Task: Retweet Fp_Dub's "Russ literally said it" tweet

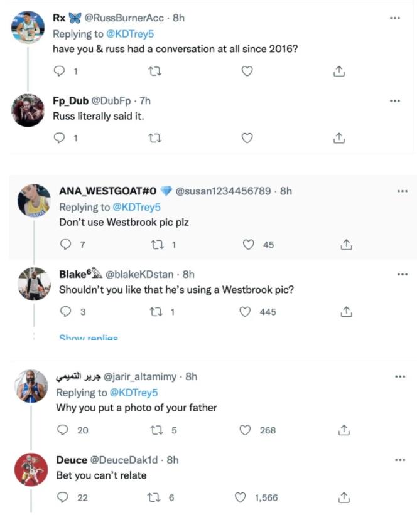Action: click(x=154, y=137)
